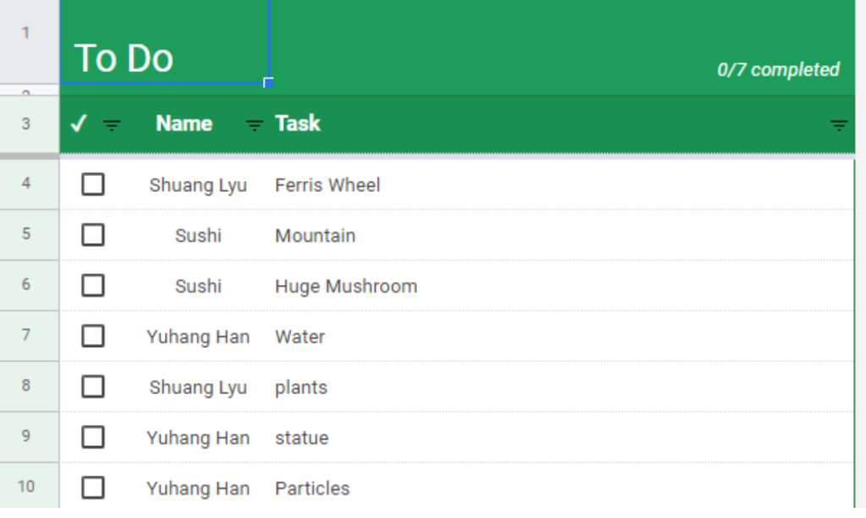Click the Water task cell
866x518 pixels.
[562, 337]
